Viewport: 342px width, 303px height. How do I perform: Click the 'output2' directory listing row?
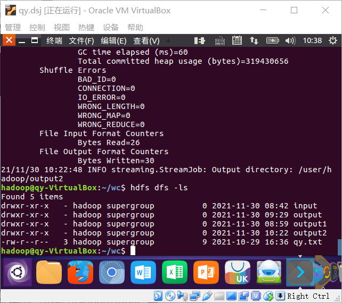[x=164, y=233]
